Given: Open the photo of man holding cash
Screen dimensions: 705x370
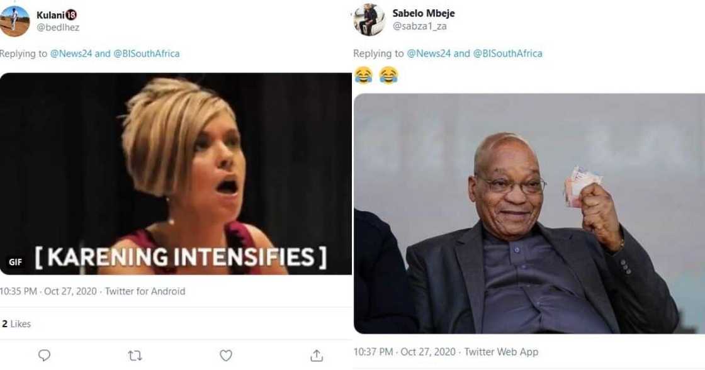Looking at the screenshot, I should click(x=529, y=214).
